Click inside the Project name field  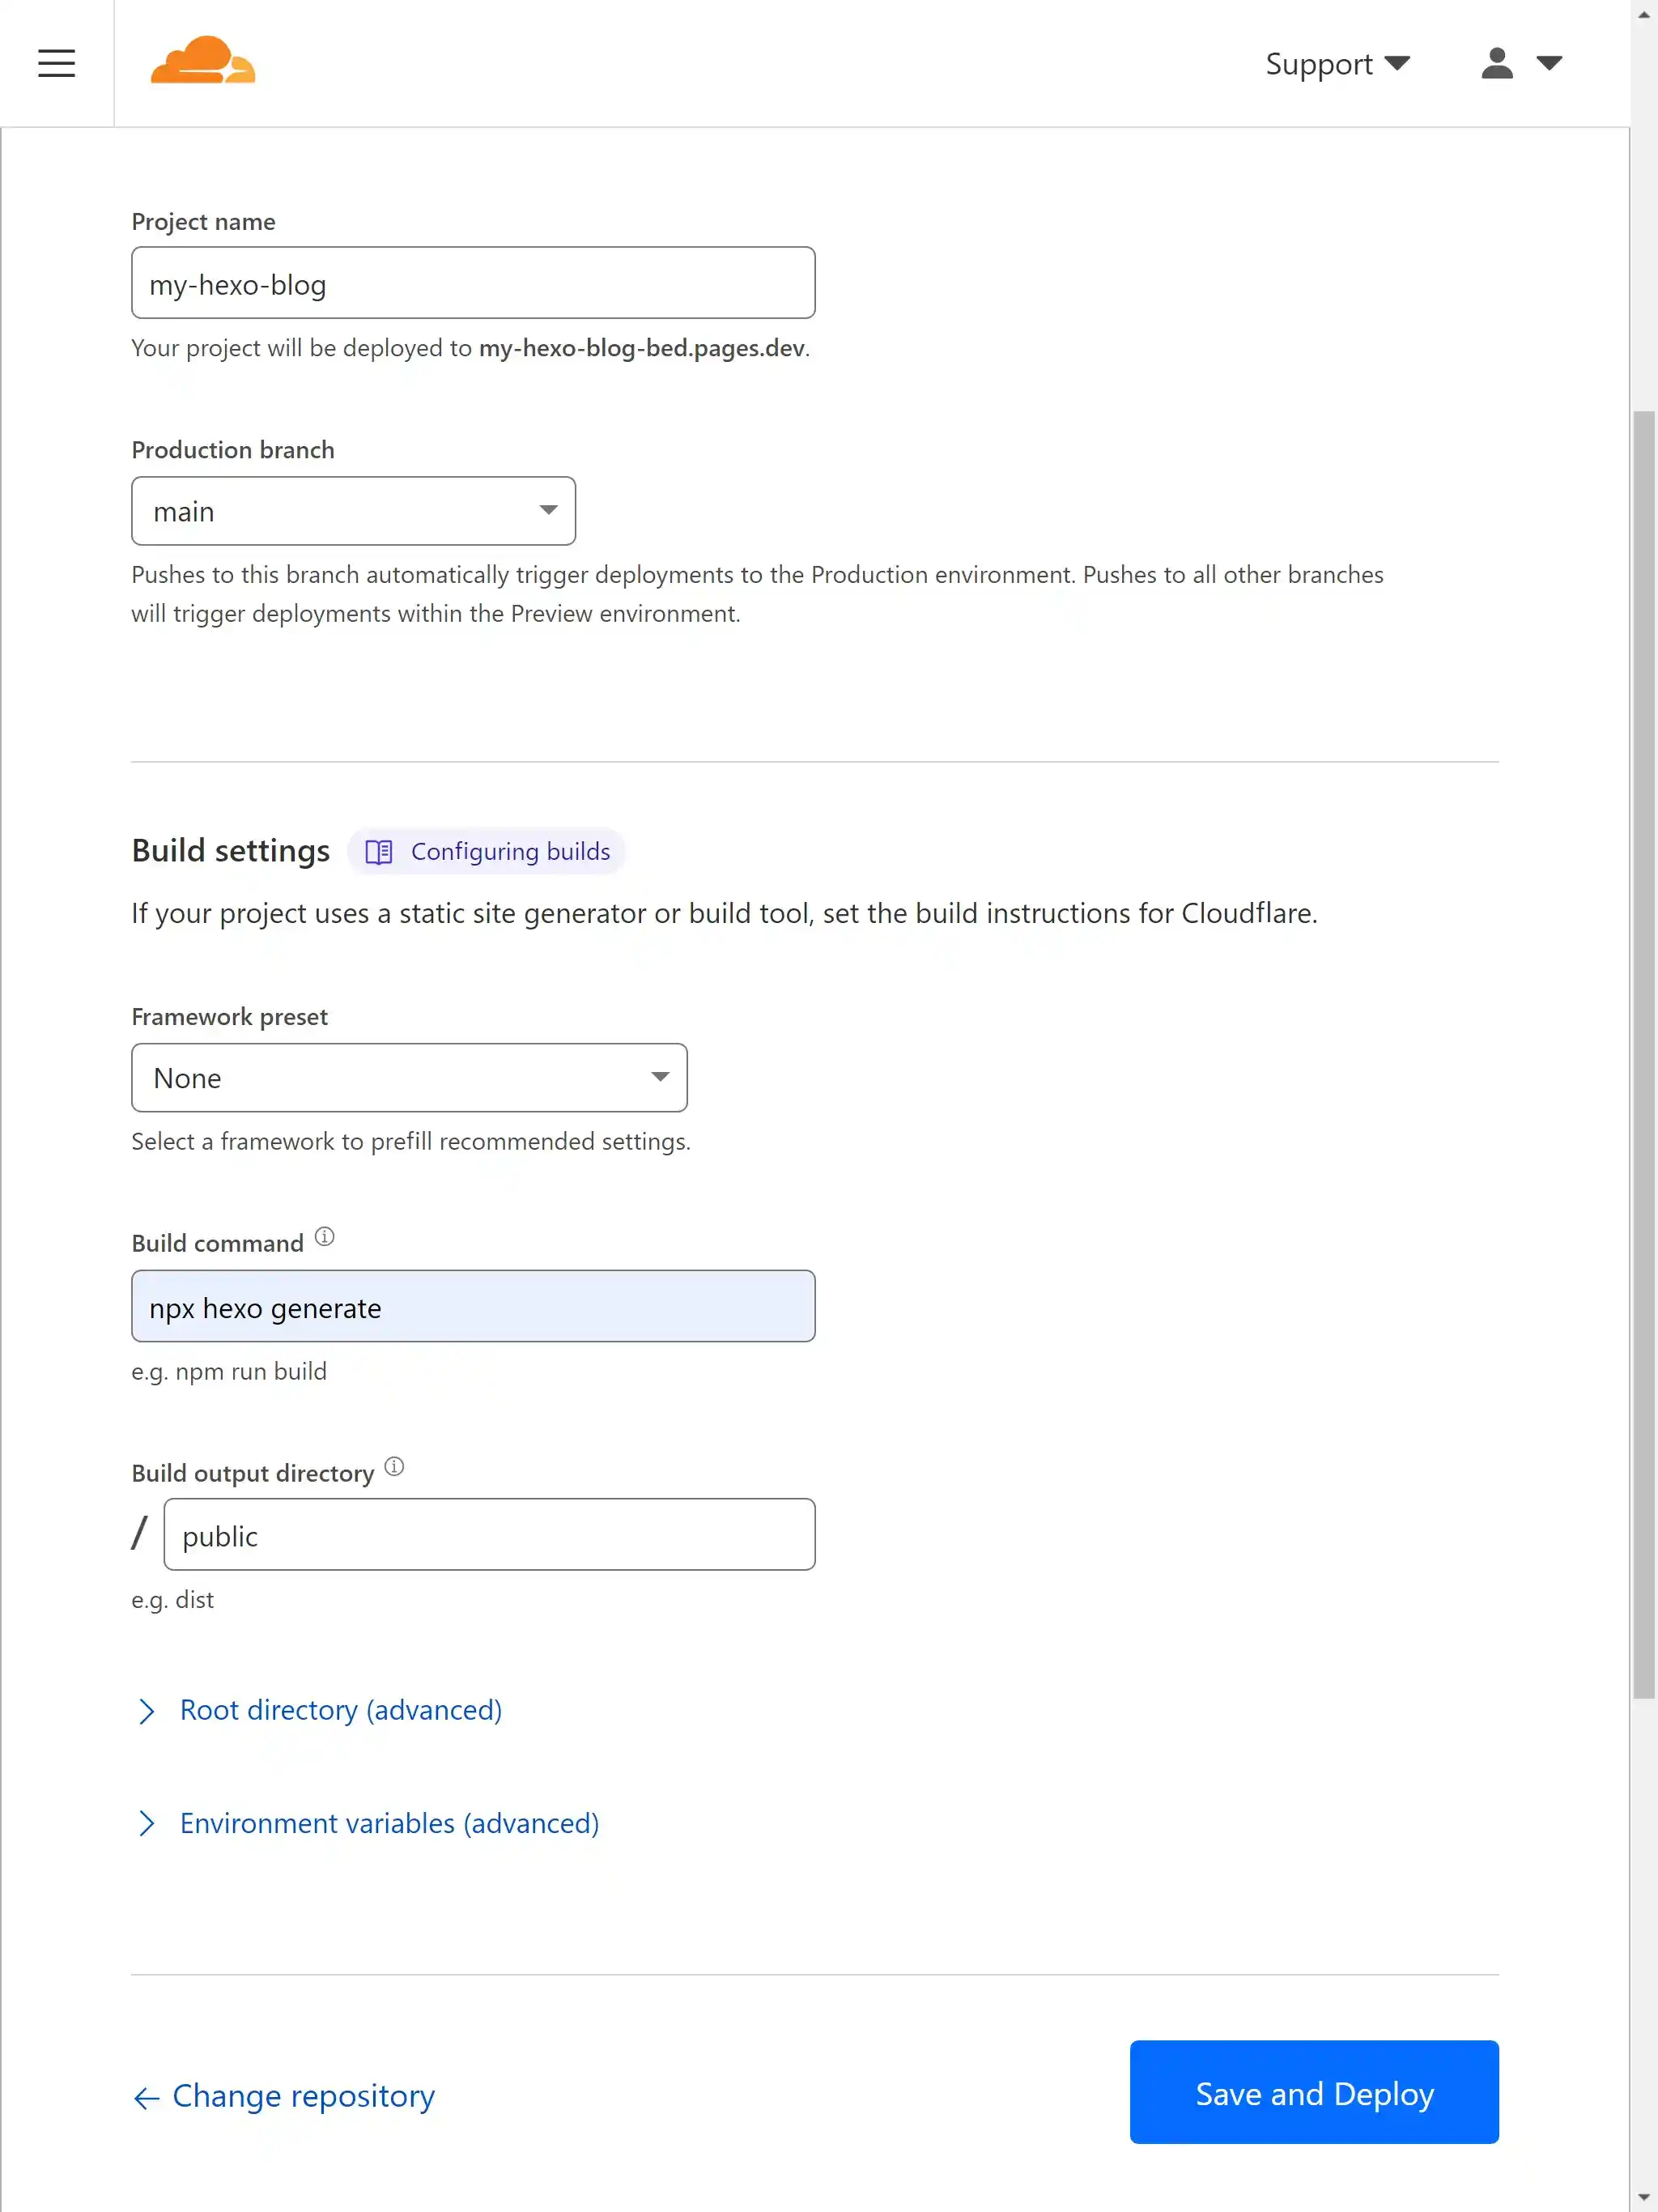click(x=473, y=283)
